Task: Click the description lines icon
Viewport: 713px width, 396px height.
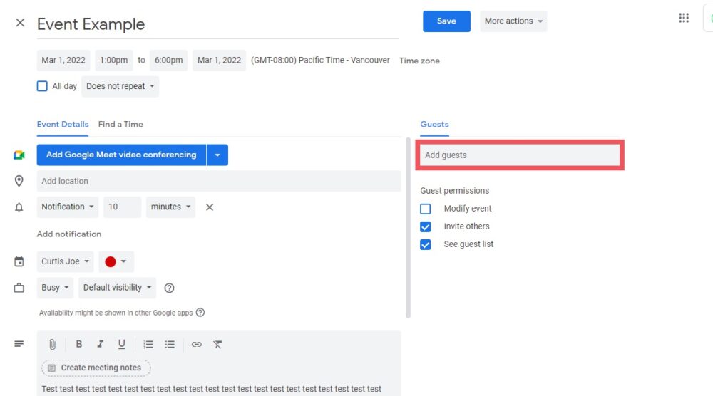Action: click(19, 344)
